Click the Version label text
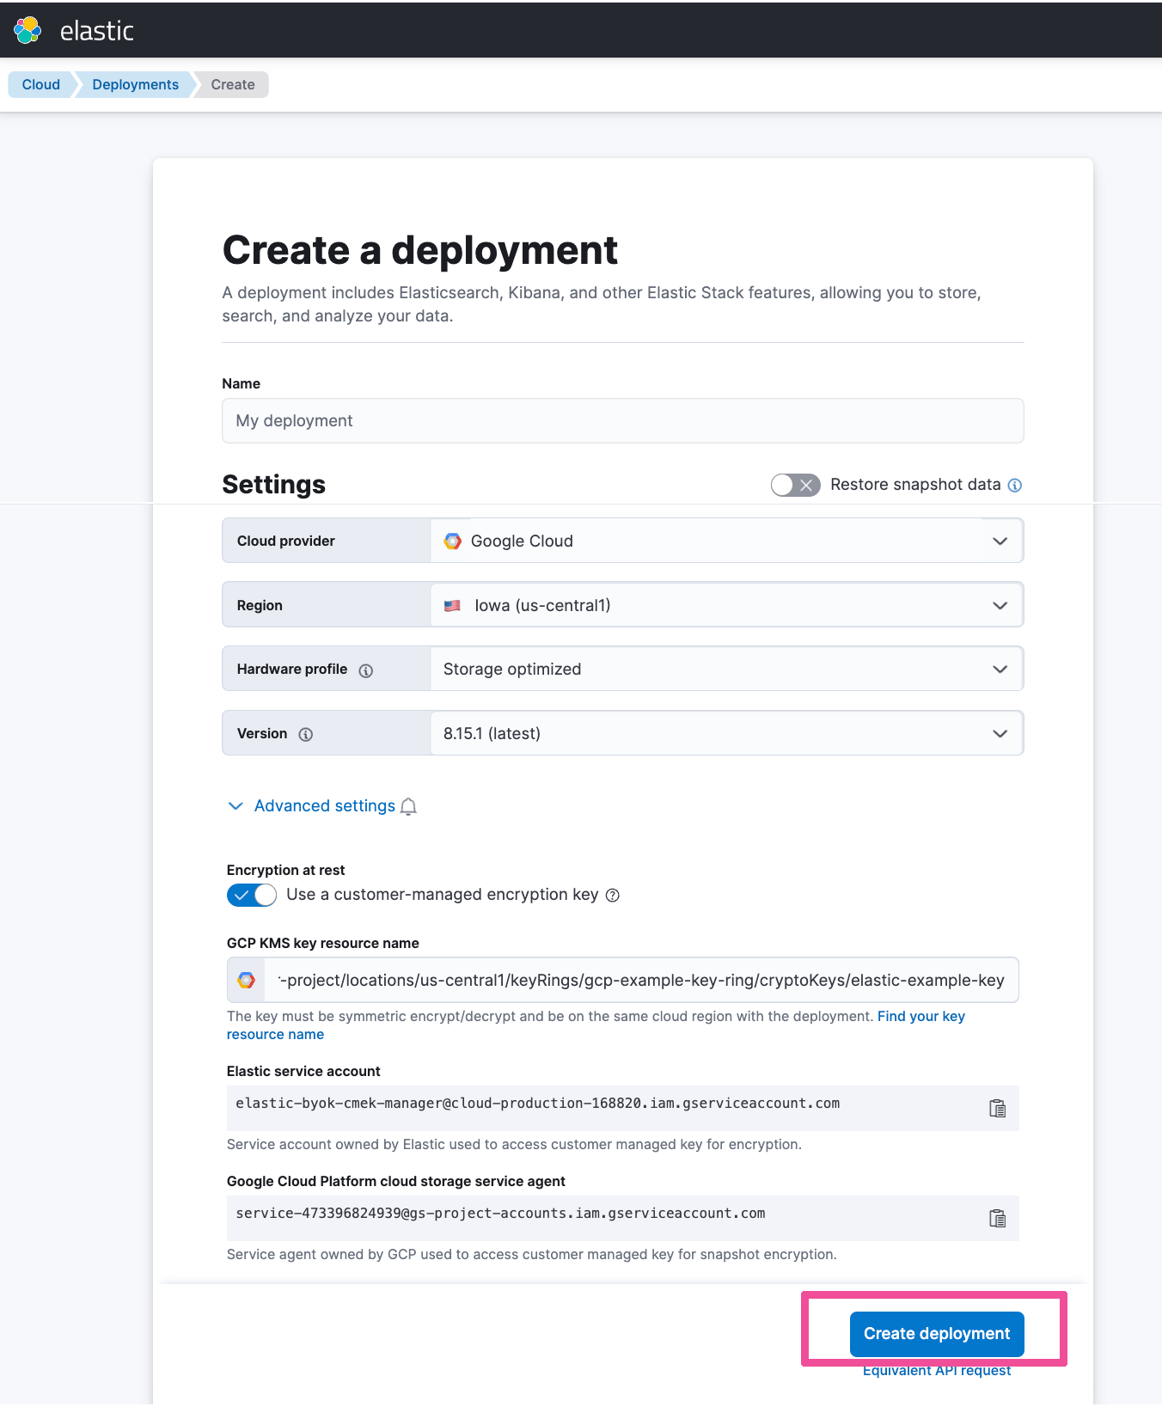Viewport: 1162px width, 1413px height. pos(262,734)
